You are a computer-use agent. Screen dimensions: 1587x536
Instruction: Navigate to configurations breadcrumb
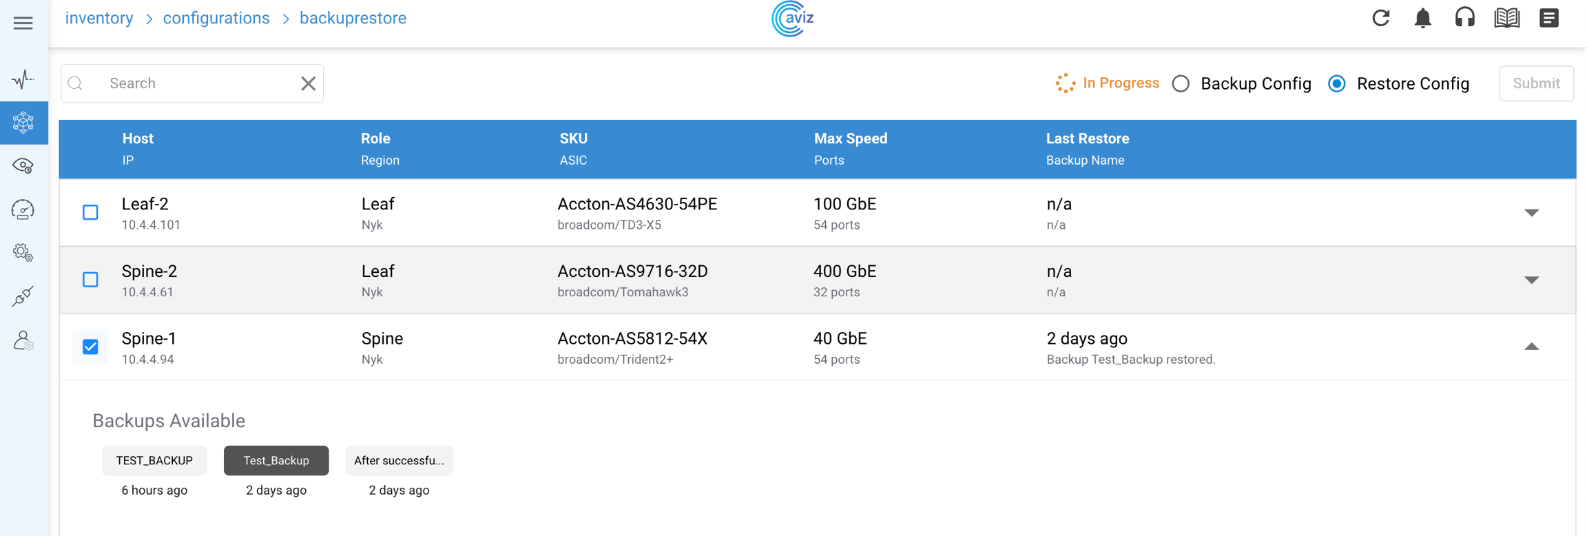point(216,18)
